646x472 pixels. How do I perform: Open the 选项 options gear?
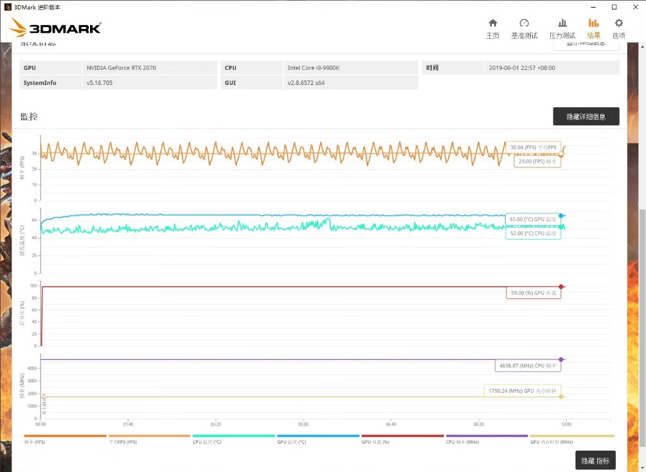click(619, 28)
